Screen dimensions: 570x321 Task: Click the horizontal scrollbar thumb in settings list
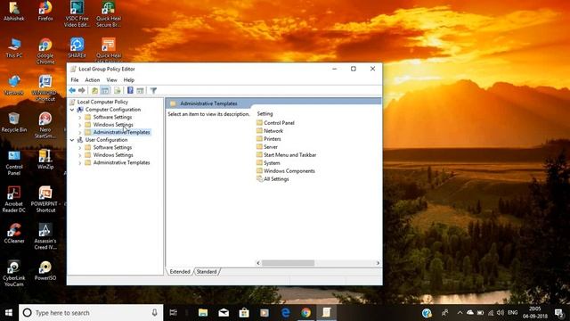pos(288,263)
